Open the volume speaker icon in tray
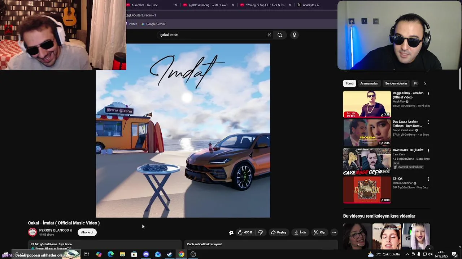This screenshot has width=462, height=259. [430, 254]
